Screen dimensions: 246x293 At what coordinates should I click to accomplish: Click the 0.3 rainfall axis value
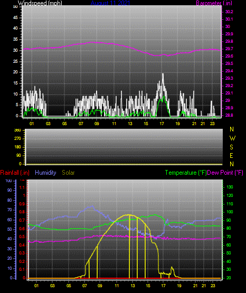point(22,253)
